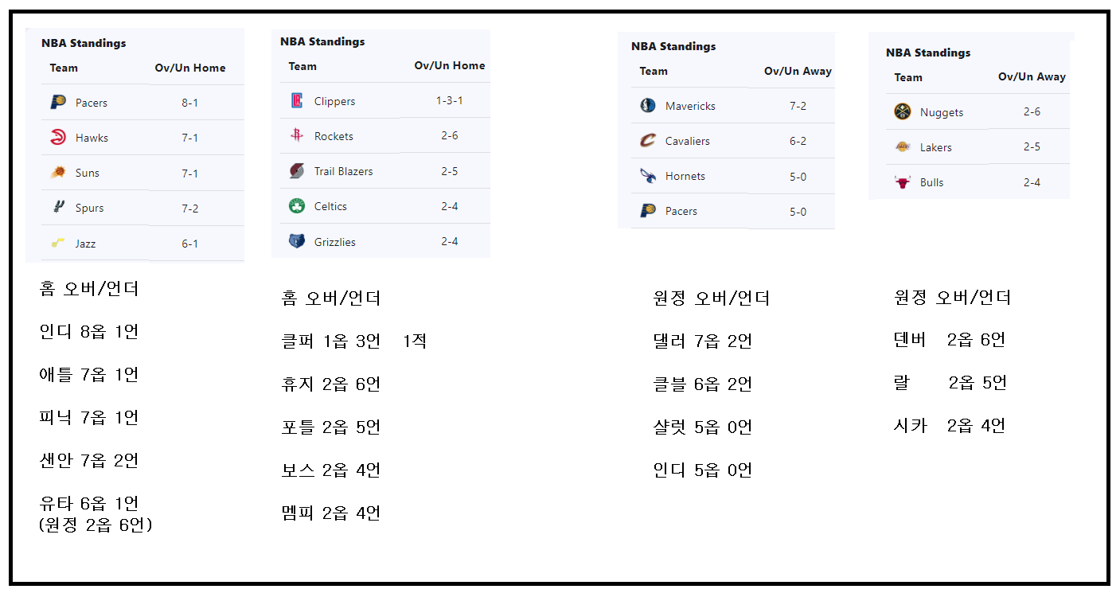Click the Celtics team logo

pos(297,206)
